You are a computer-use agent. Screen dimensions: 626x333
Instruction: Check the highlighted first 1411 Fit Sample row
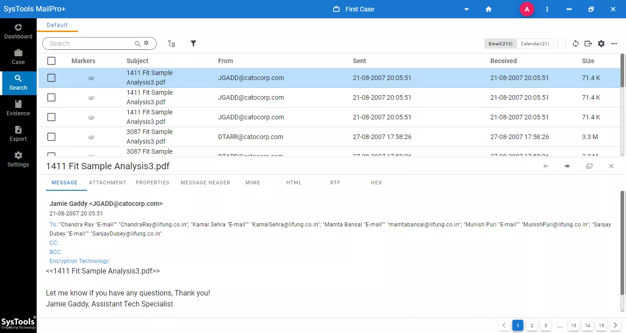[x=51, y=78]
